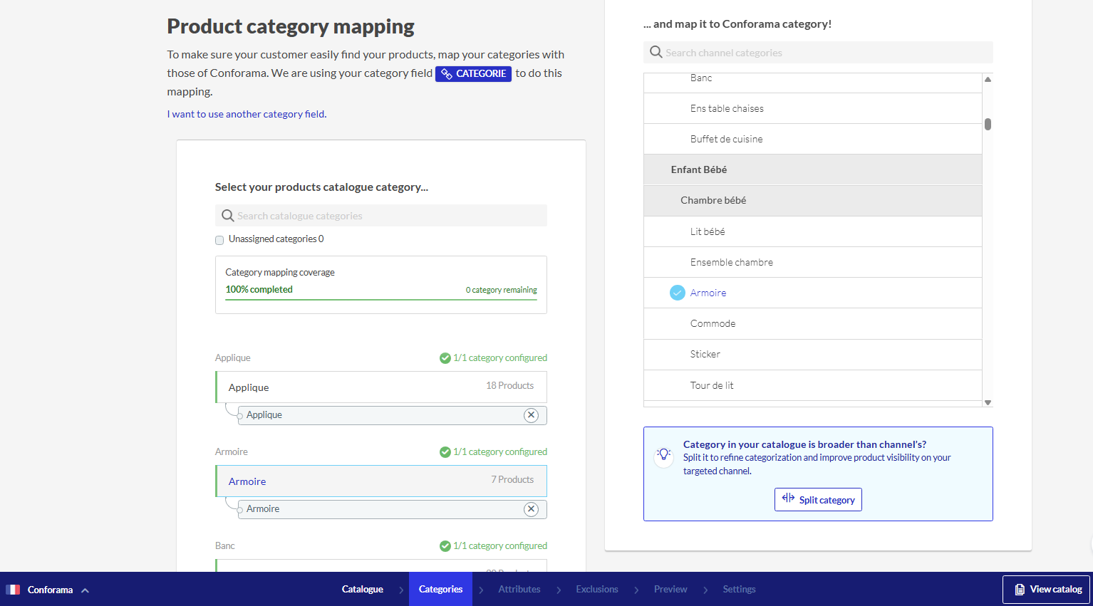Click the channel category list scrollbar thumb
1093x606 pixels.
(988, 124)
